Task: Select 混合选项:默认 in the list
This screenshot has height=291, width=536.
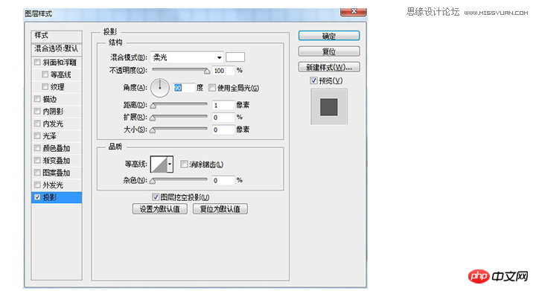Action: pyautogui.click(x=57, y=49)
